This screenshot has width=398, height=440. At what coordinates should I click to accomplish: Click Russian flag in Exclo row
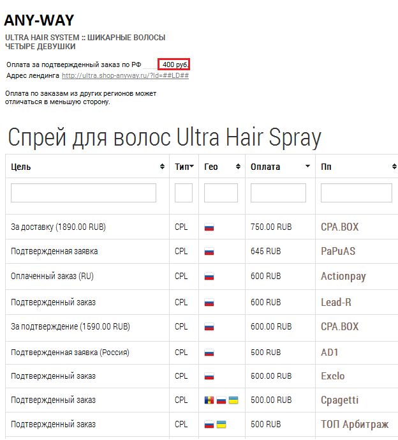click(x=209, y=376)
